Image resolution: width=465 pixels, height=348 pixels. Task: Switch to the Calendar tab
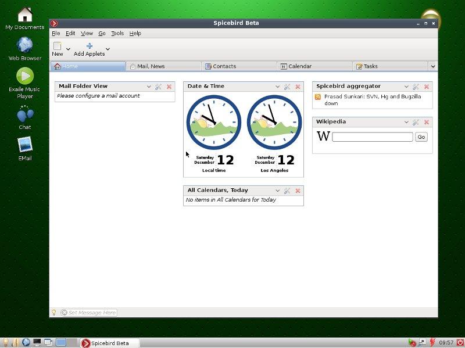tap(314, 66)
